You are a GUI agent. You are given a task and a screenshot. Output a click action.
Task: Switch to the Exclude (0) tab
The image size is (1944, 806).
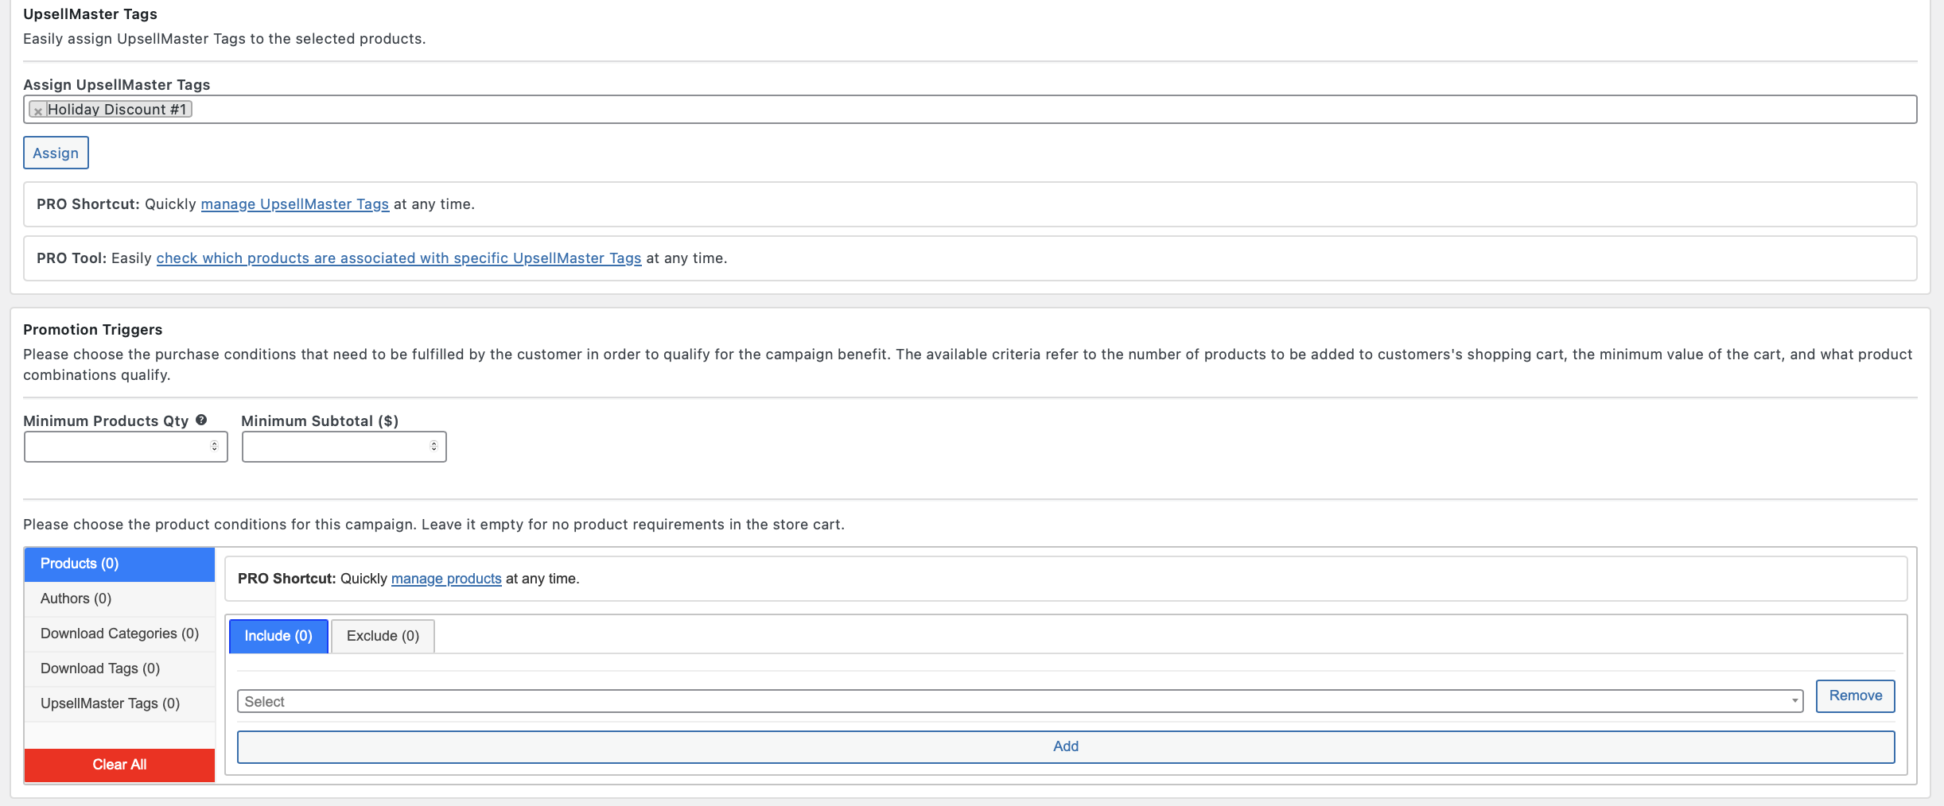[x=383, y=636]
